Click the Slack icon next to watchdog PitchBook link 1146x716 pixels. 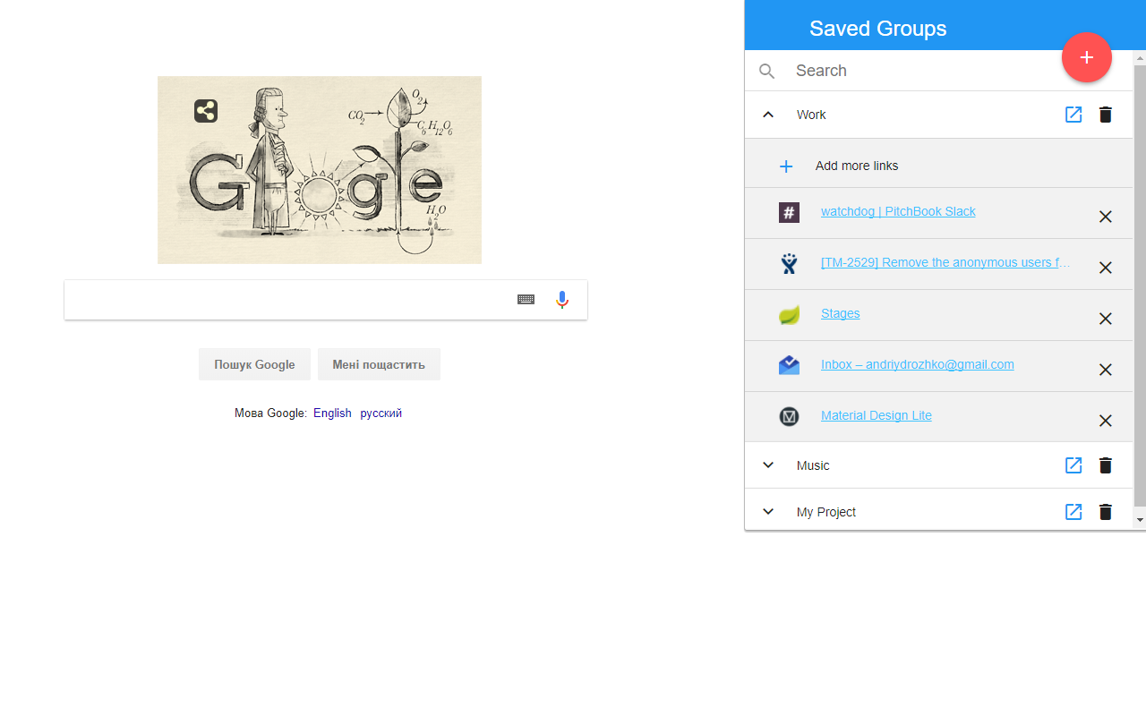tap(789, 213)
